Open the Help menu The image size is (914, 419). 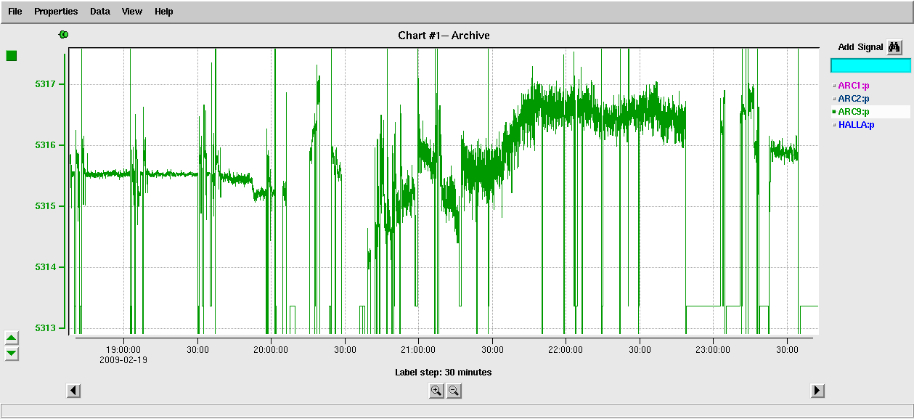click(x=164, y=12)
